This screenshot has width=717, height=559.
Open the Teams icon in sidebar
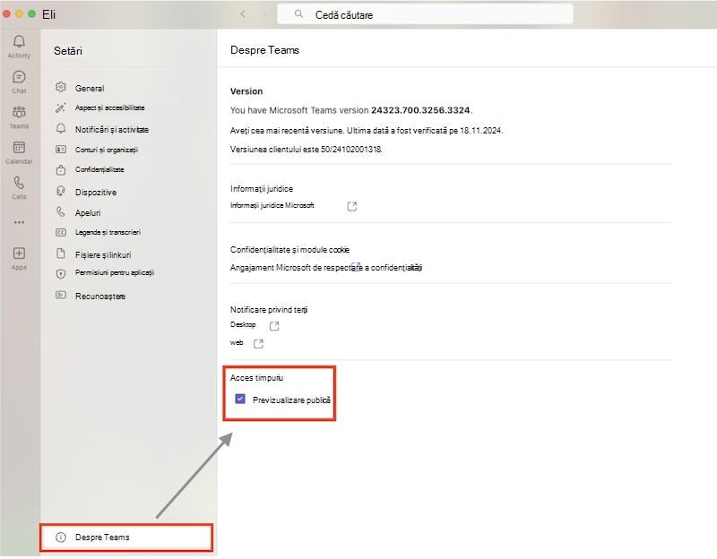(x=19, y=112)
